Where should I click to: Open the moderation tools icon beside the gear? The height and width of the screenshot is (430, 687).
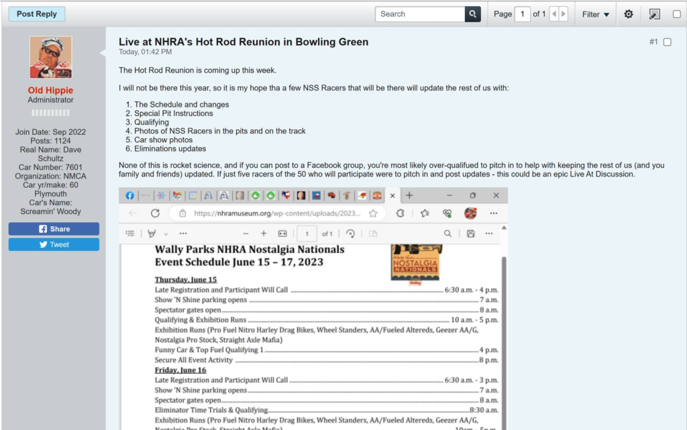click(654, 14)
